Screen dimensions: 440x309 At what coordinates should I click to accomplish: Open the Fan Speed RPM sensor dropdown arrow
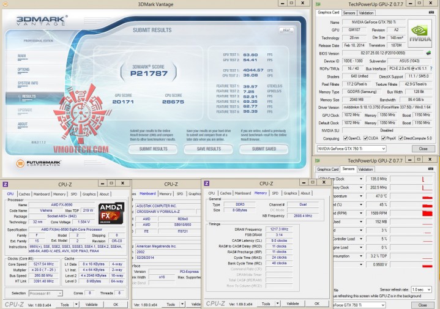click(x=361, y=214)
